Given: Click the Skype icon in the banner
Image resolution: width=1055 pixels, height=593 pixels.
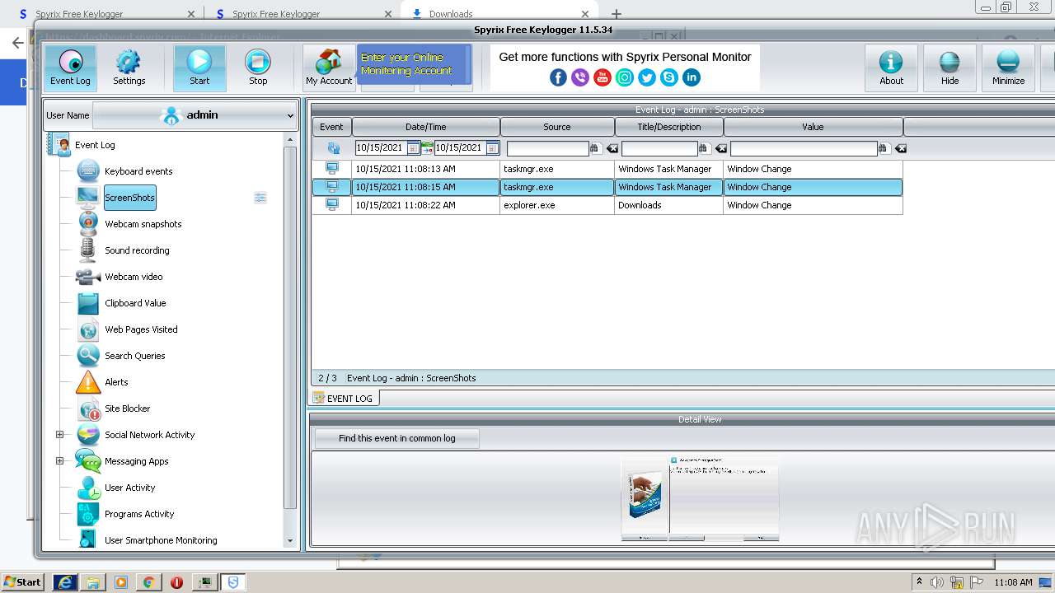Looking at the screenshot, I should [669, 77].
